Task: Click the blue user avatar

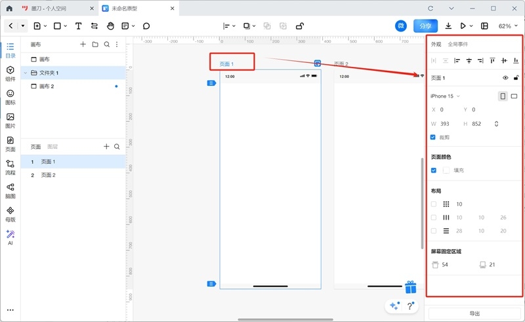Action: click(401, 26)
